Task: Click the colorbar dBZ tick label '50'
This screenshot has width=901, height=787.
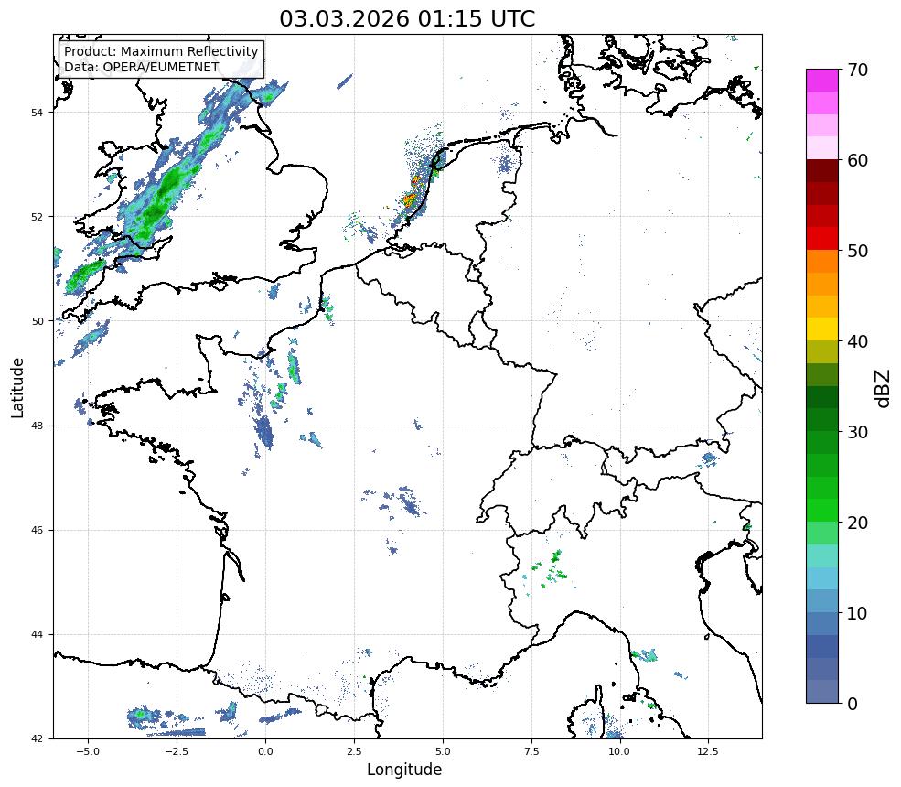Action: click(857, 252)
